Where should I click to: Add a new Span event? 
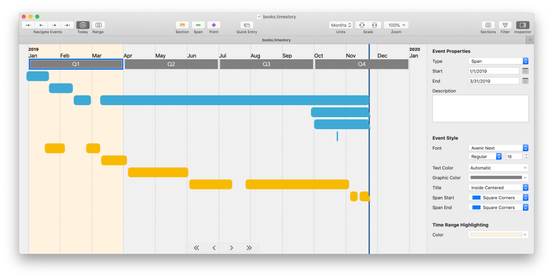tap(198, 25)
